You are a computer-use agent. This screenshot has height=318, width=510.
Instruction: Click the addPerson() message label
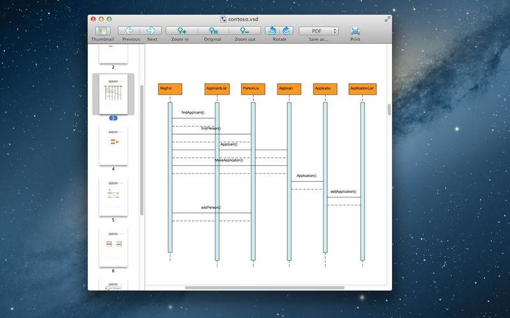click(x=211, y=208)
